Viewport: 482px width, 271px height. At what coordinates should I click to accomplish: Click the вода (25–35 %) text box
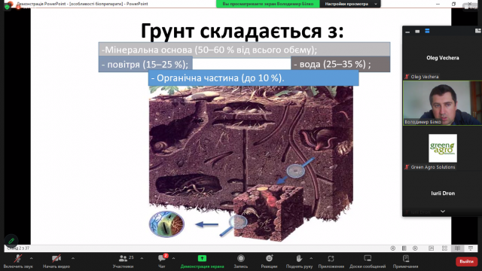(x=340, y=64)
